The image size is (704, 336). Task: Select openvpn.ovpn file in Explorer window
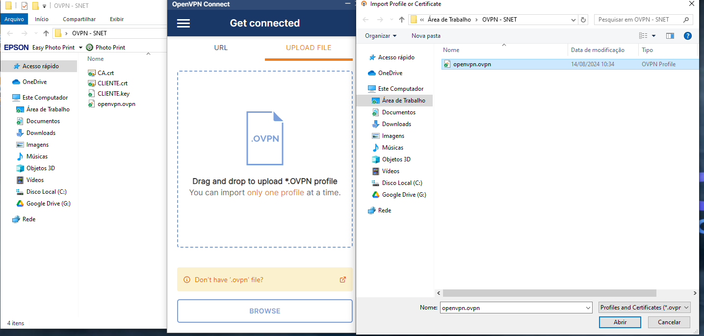click(111, 104)
